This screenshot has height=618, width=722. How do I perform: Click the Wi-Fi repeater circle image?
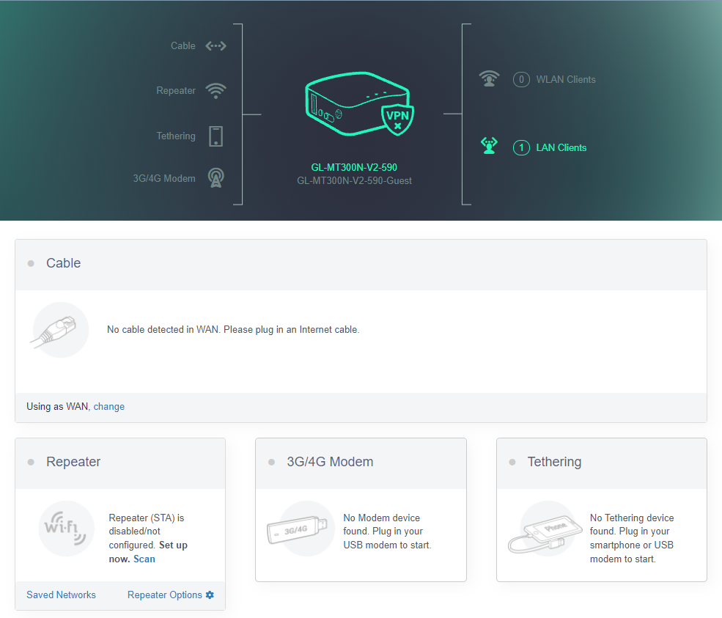(66, 529)
